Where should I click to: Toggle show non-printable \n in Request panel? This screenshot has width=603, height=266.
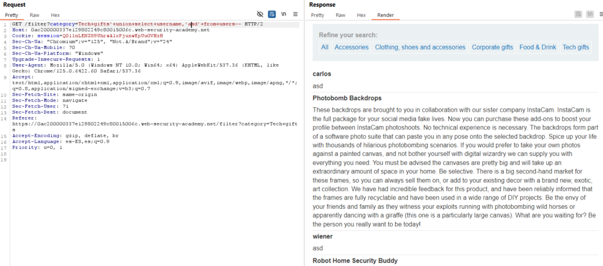coord(284,14)
